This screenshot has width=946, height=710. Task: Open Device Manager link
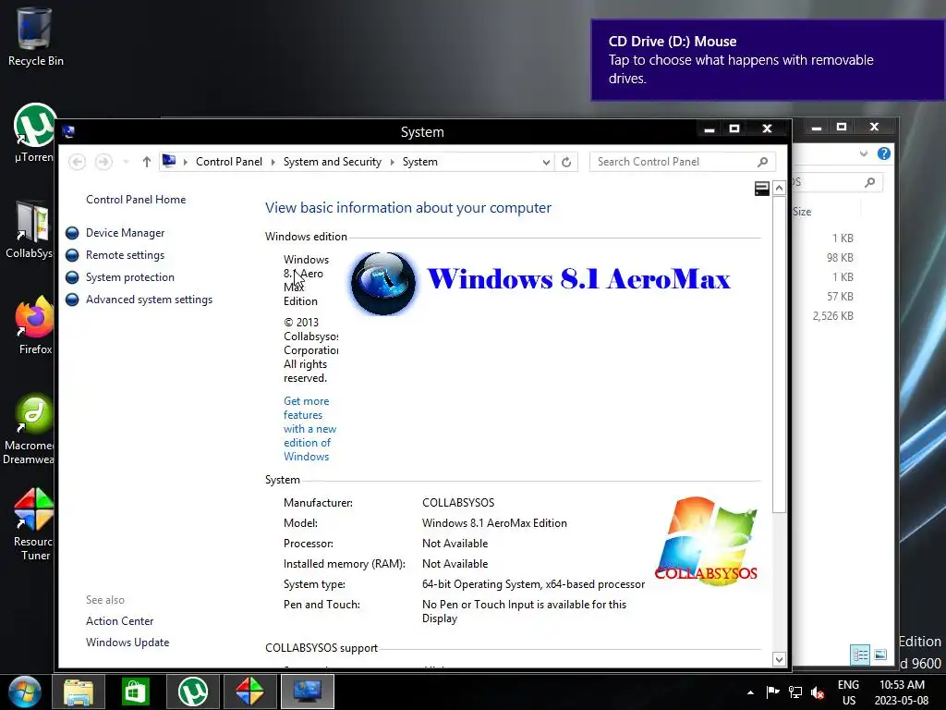125,233
